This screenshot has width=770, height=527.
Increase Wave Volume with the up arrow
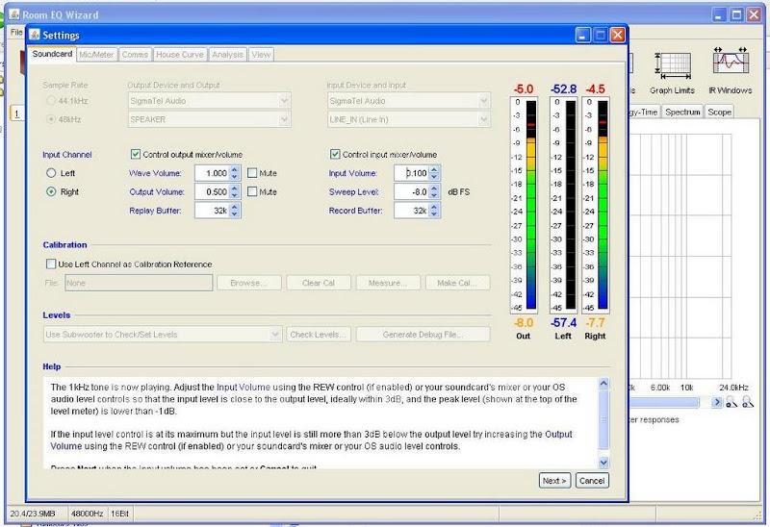[234, 169]
